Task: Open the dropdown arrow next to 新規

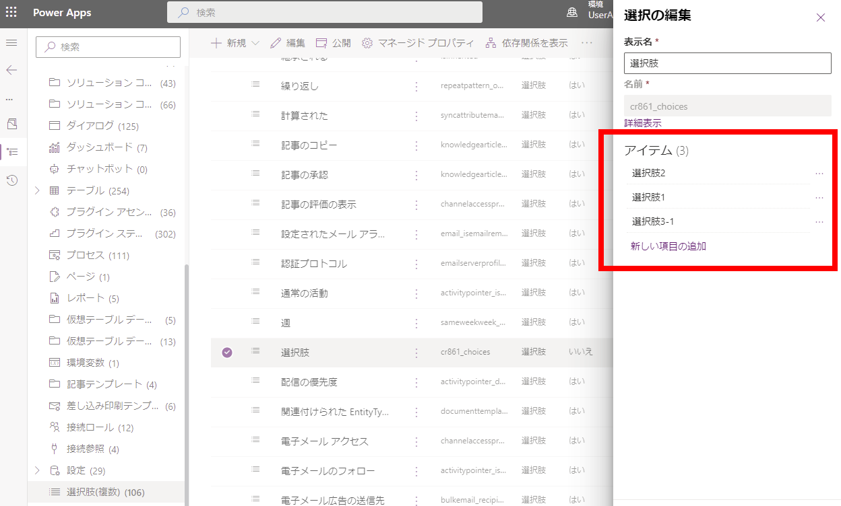Action: click(255, 43)
